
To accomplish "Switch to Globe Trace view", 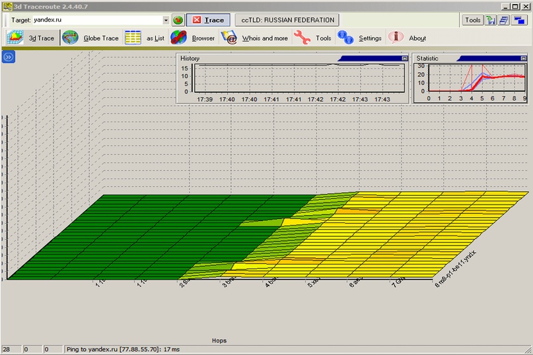I will pos(90,38).
